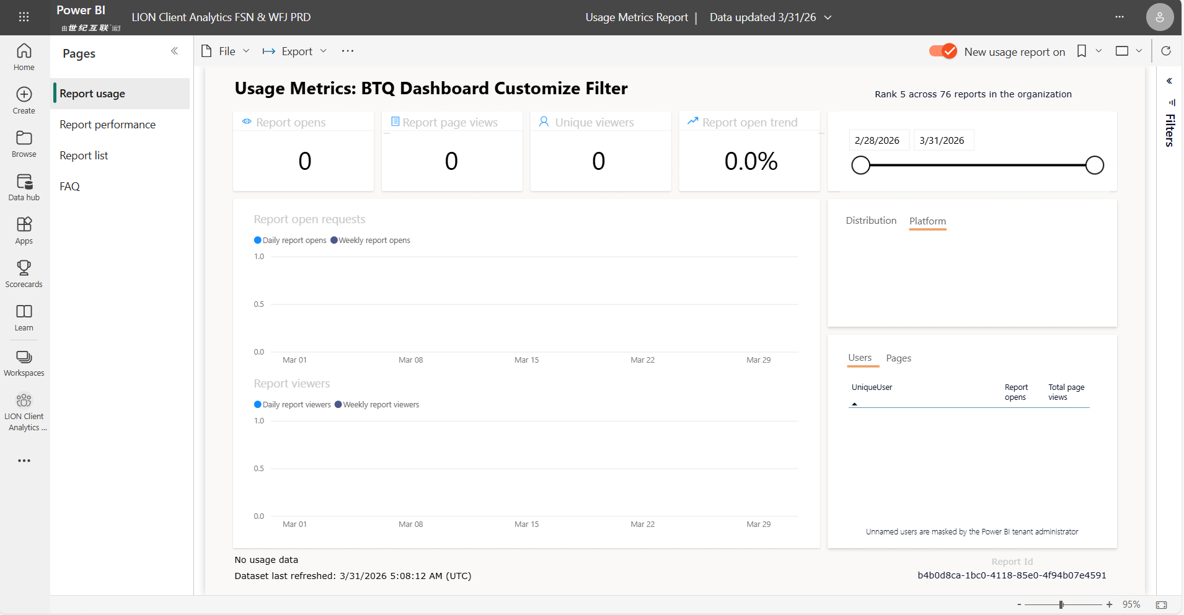Viewport: 1184px width, 615px height.
Task: Collapse the Pages pane
Action: 175,51
